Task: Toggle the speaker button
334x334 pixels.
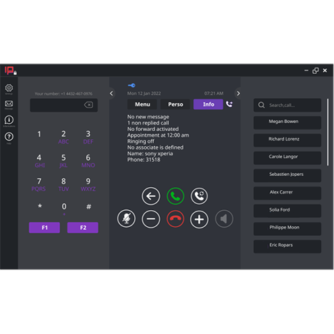Action: pyautogui.click(x=224, y=218)
